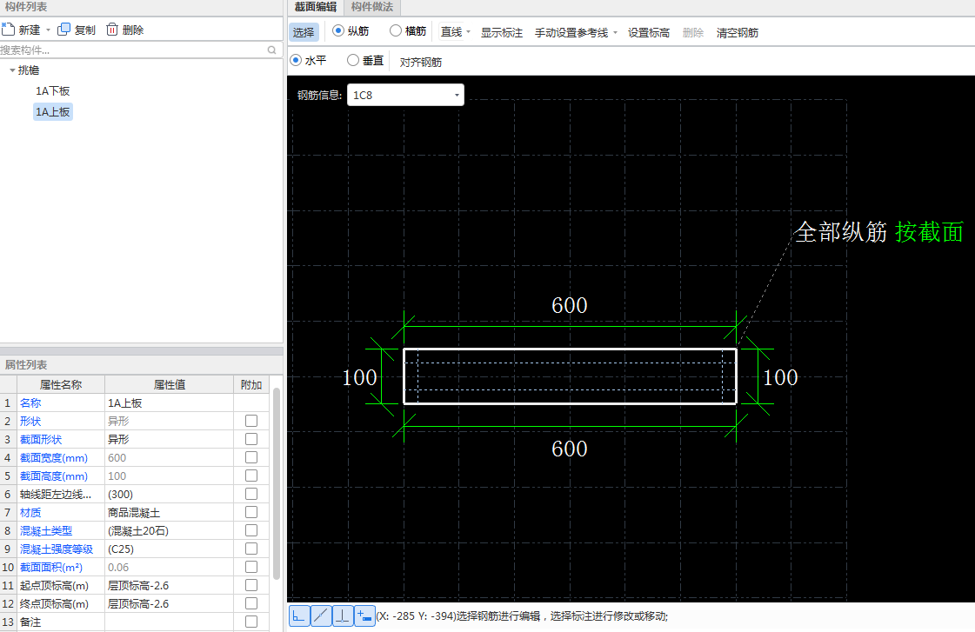Check 附加 box for 混凝土强度等级
Viewport: 975px width, 632px height.
(251, 549)
